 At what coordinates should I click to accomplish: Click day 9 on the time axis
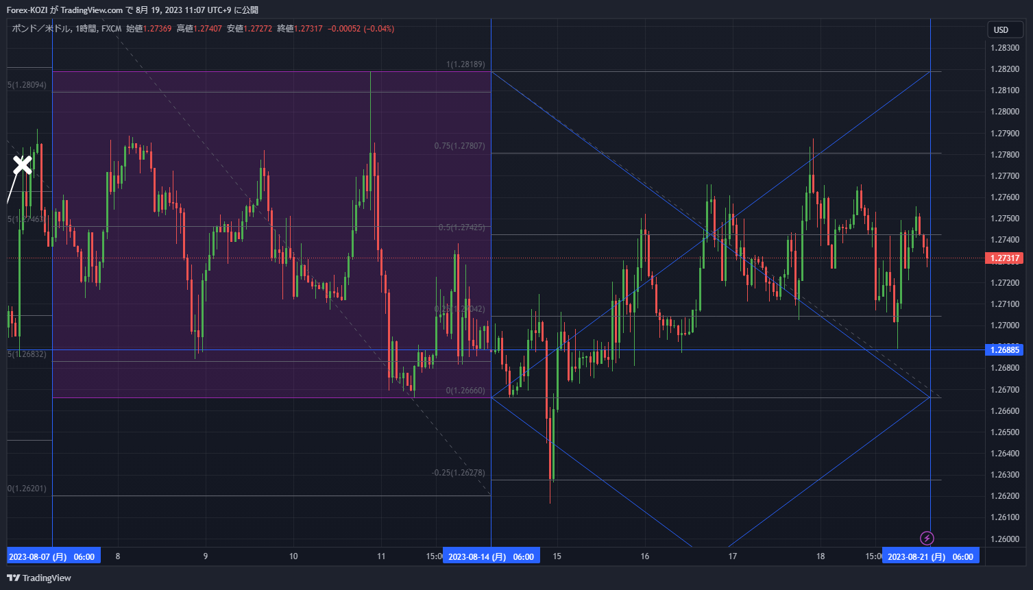click(x=206, y=556)
